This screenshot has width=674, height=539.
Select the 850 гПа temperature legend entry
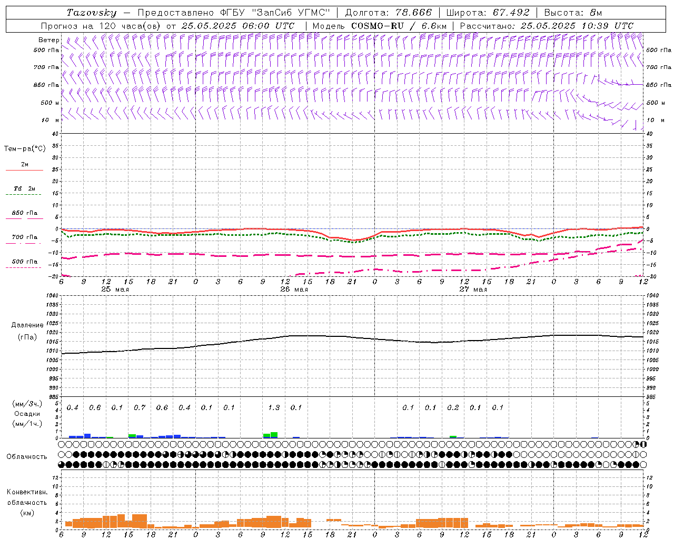[24, 213]
